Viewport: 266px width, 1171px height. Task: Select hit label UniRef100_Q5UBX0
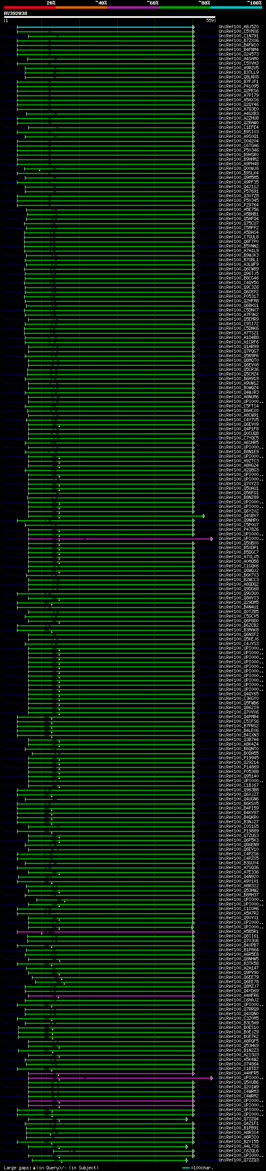click(x=239, y=543)
